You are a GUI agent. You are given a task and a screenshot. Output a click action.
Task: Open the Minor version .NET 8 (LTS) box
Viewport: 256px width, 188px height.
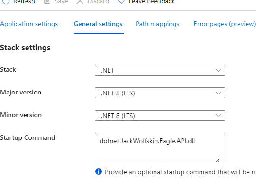tap(160, 116)
